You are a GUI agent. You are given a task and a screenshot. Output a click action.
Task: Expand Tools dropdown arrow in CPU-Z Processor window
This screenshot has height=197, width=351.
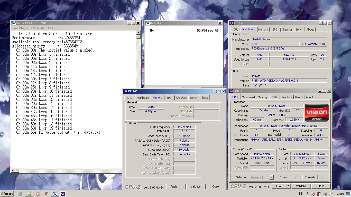coord(289,186)
